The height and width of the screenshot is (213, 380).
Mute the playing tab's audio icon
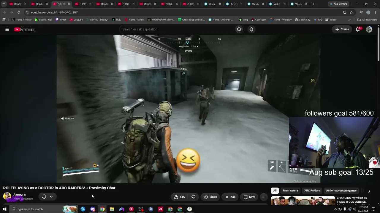pyautogui.click(x=64, y=4)
